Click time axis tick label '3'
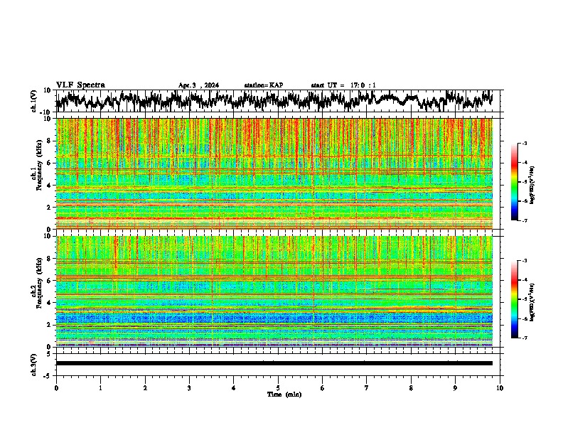 189,388
